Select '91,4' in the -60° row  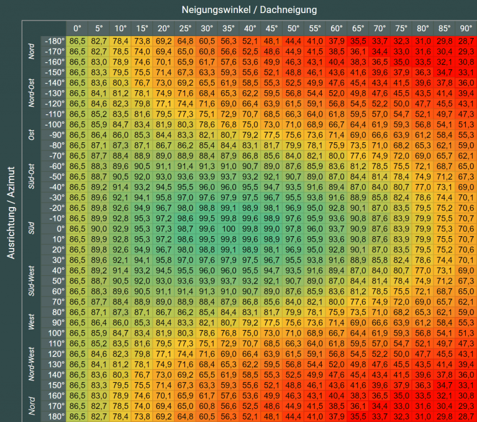(x=185, y=166)
